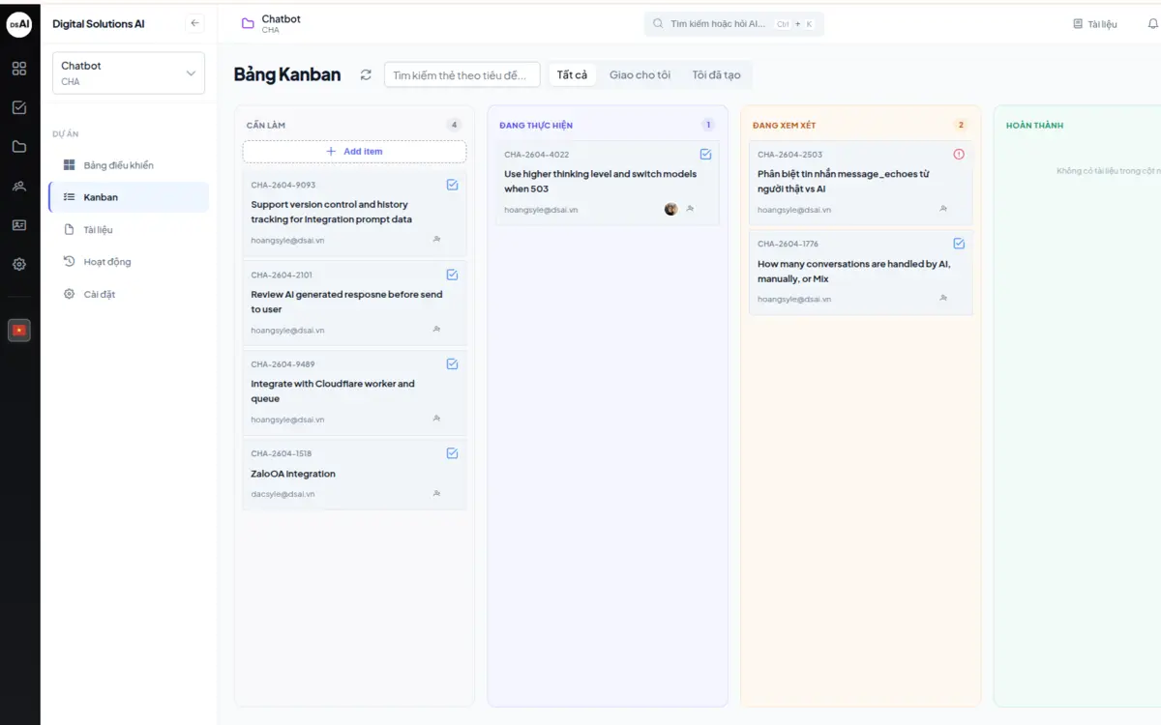Screen dimensions: 1161x725
Task: Select the Tất cả filter tab
Action: (x=572, y=75)
